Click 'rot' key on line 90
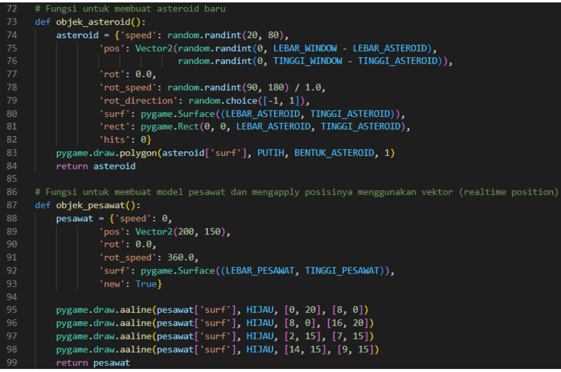561x372 pixels. tap(112, 244)
